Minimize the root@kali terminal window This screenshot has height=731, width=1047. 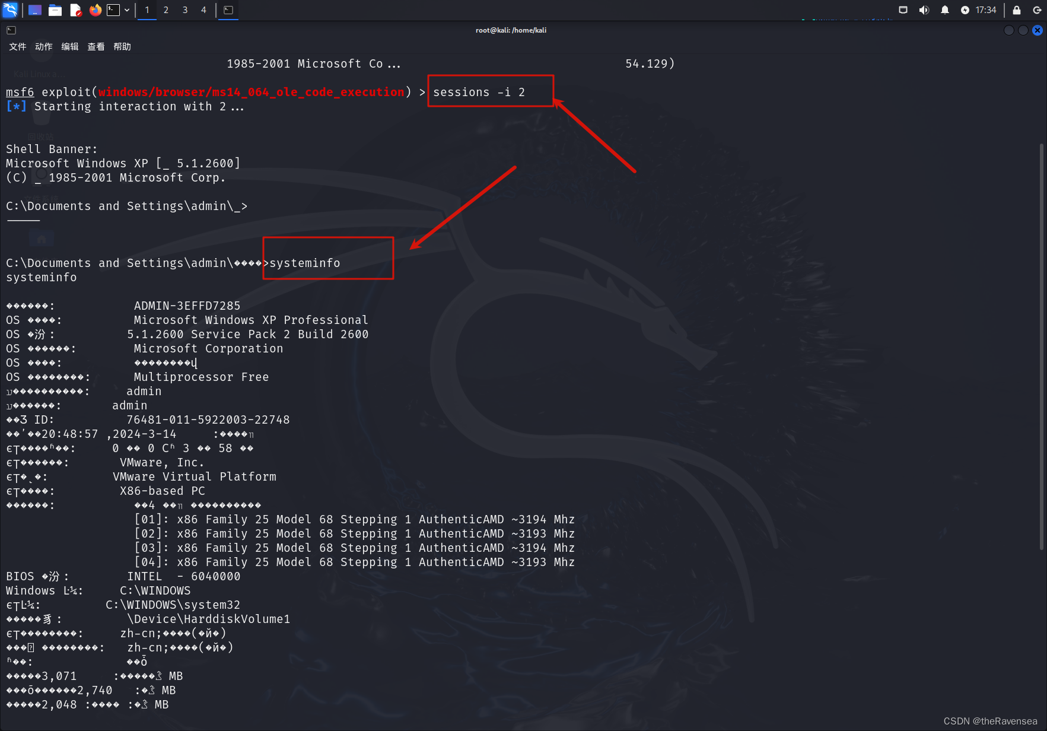pyautogui.click(x=1009, y=30)
